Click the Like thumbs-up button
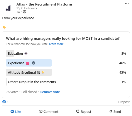Viewport: 132px width, 116px height. click(x=16, y=112)
